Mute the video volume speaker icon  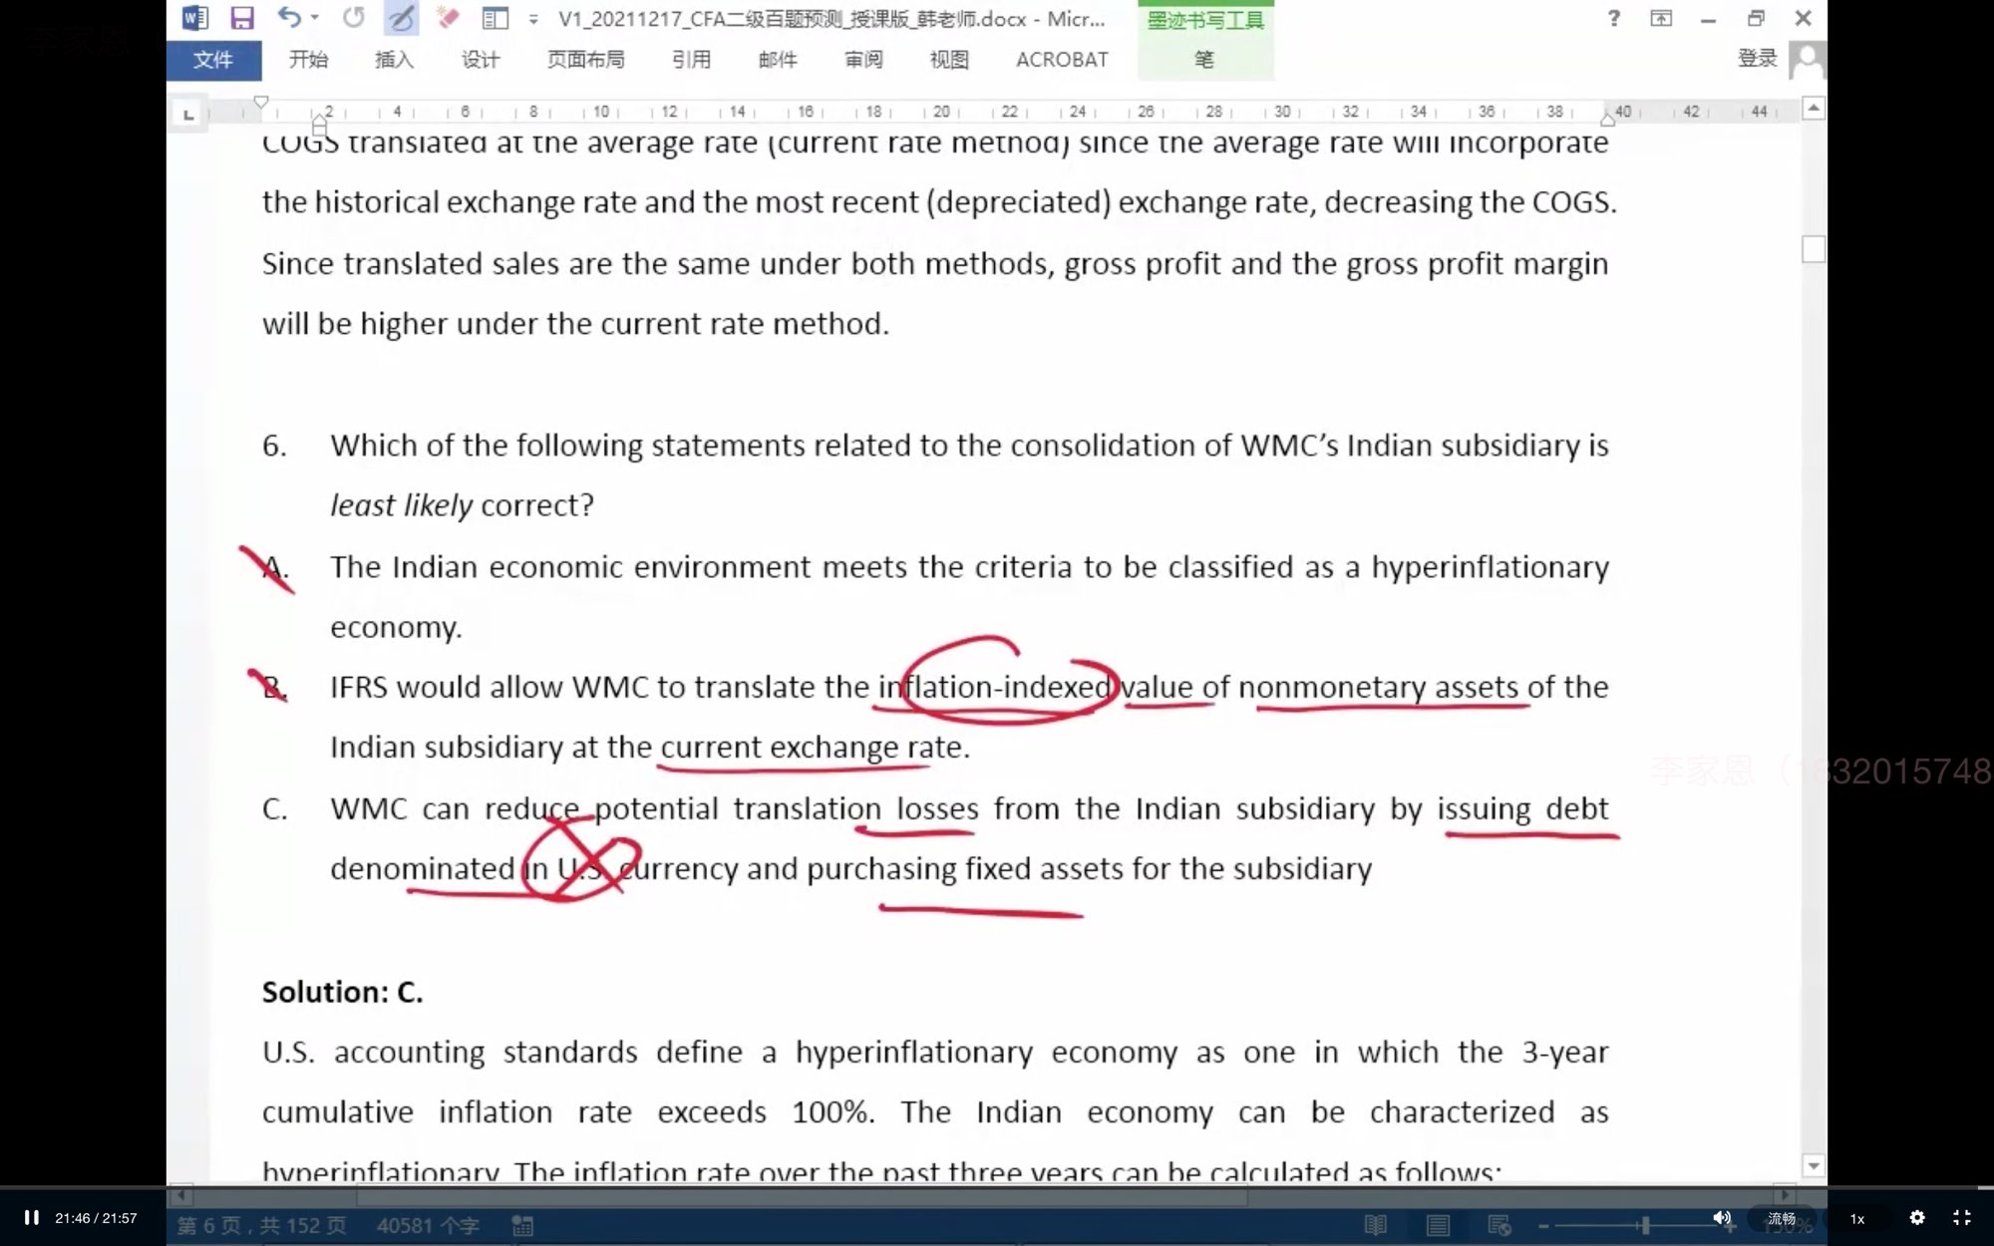pyautogui.click(x=1722, y=1218)
